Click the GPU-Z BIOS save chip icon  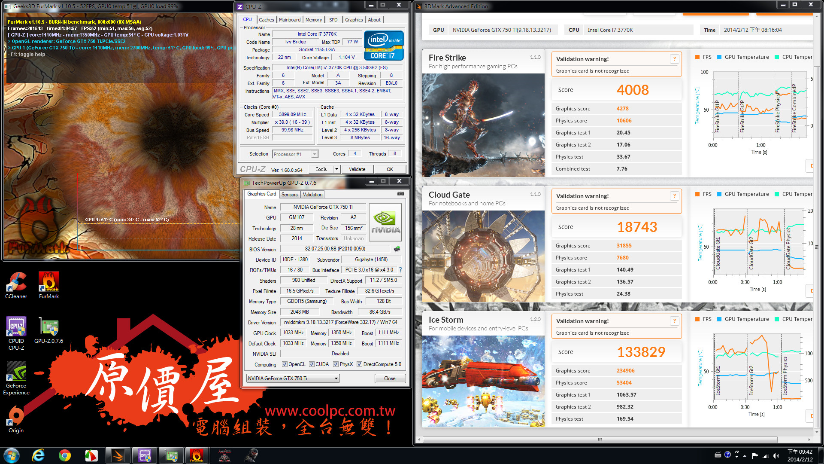397,248
